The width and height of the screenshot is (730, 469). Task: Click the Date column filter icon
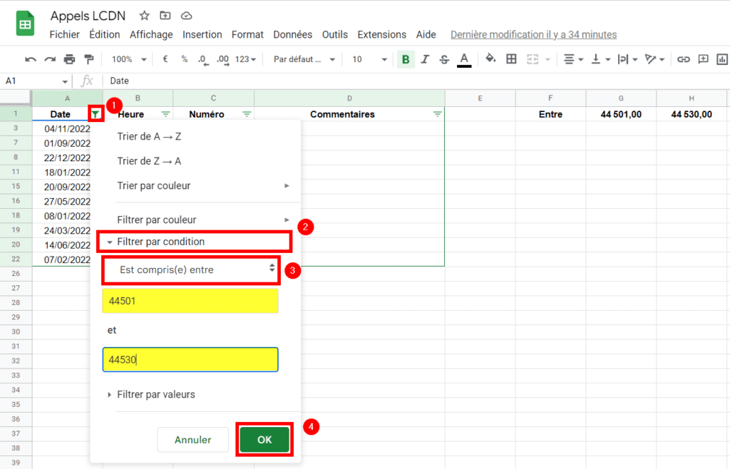click(x=96, y=114)
